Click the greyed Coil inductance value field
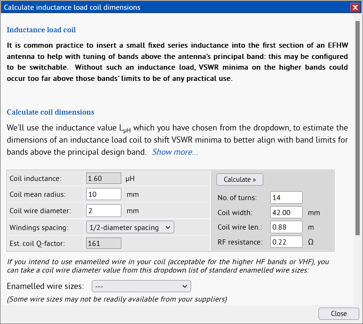The height and width of the screenshot is (324, 363). click(x=104, y=178)
